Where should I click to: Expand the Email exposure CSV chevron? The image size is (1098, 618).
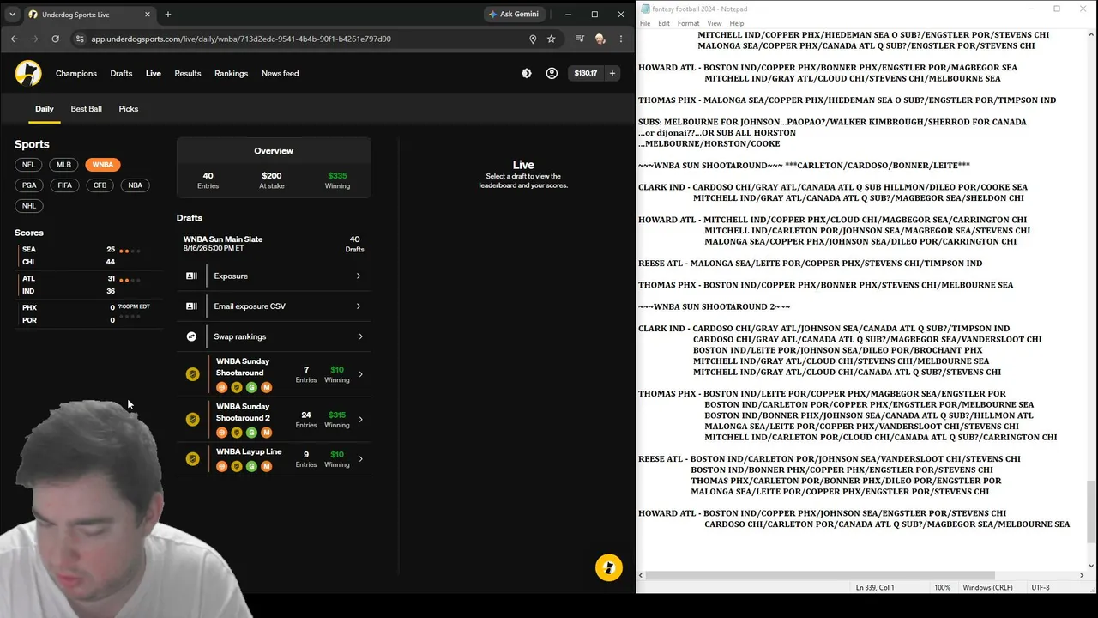tap(359, 306)
